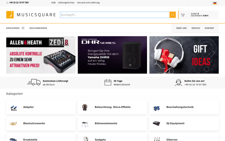Open the SERVICE menu item
225x141 pixels.
196,28
